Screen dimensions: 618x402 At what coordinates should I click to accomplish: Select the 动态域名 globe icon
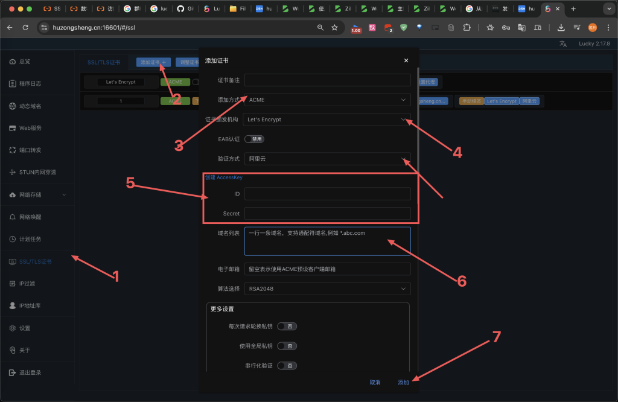[13, 106]
